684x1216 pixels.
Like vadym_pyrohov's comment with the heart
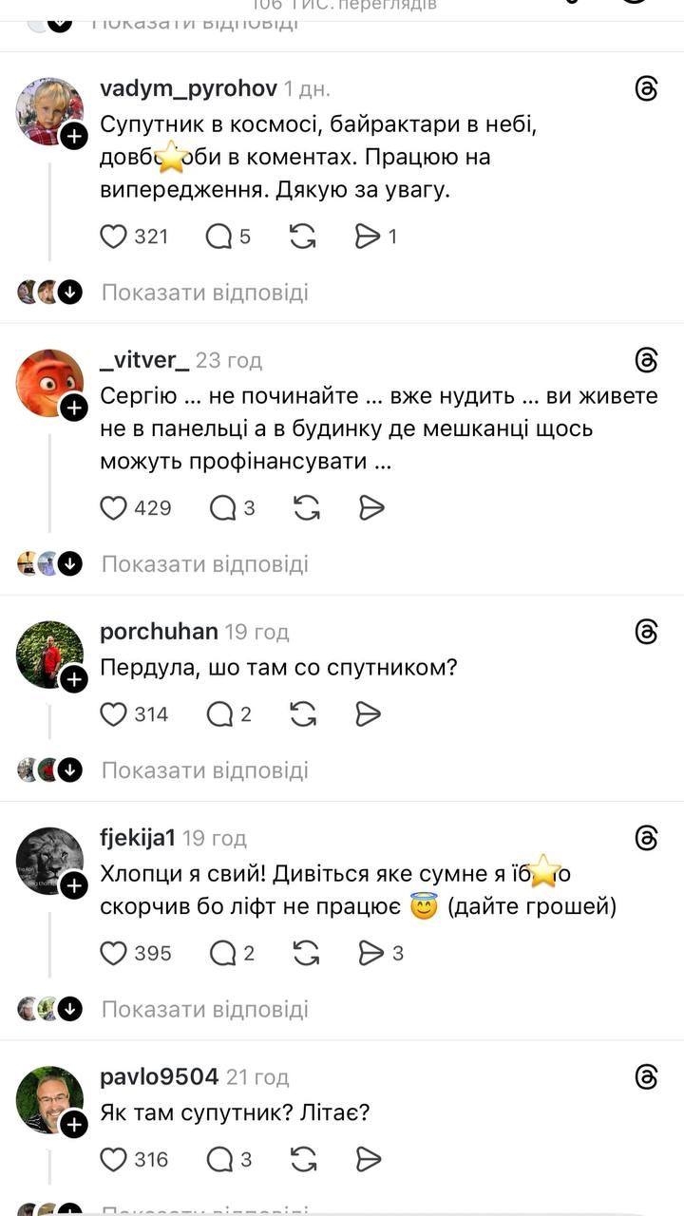pos(114,237)
